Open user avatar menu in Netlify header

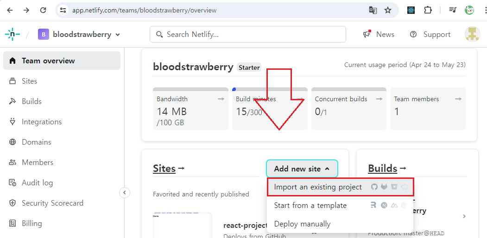point(472,34)
